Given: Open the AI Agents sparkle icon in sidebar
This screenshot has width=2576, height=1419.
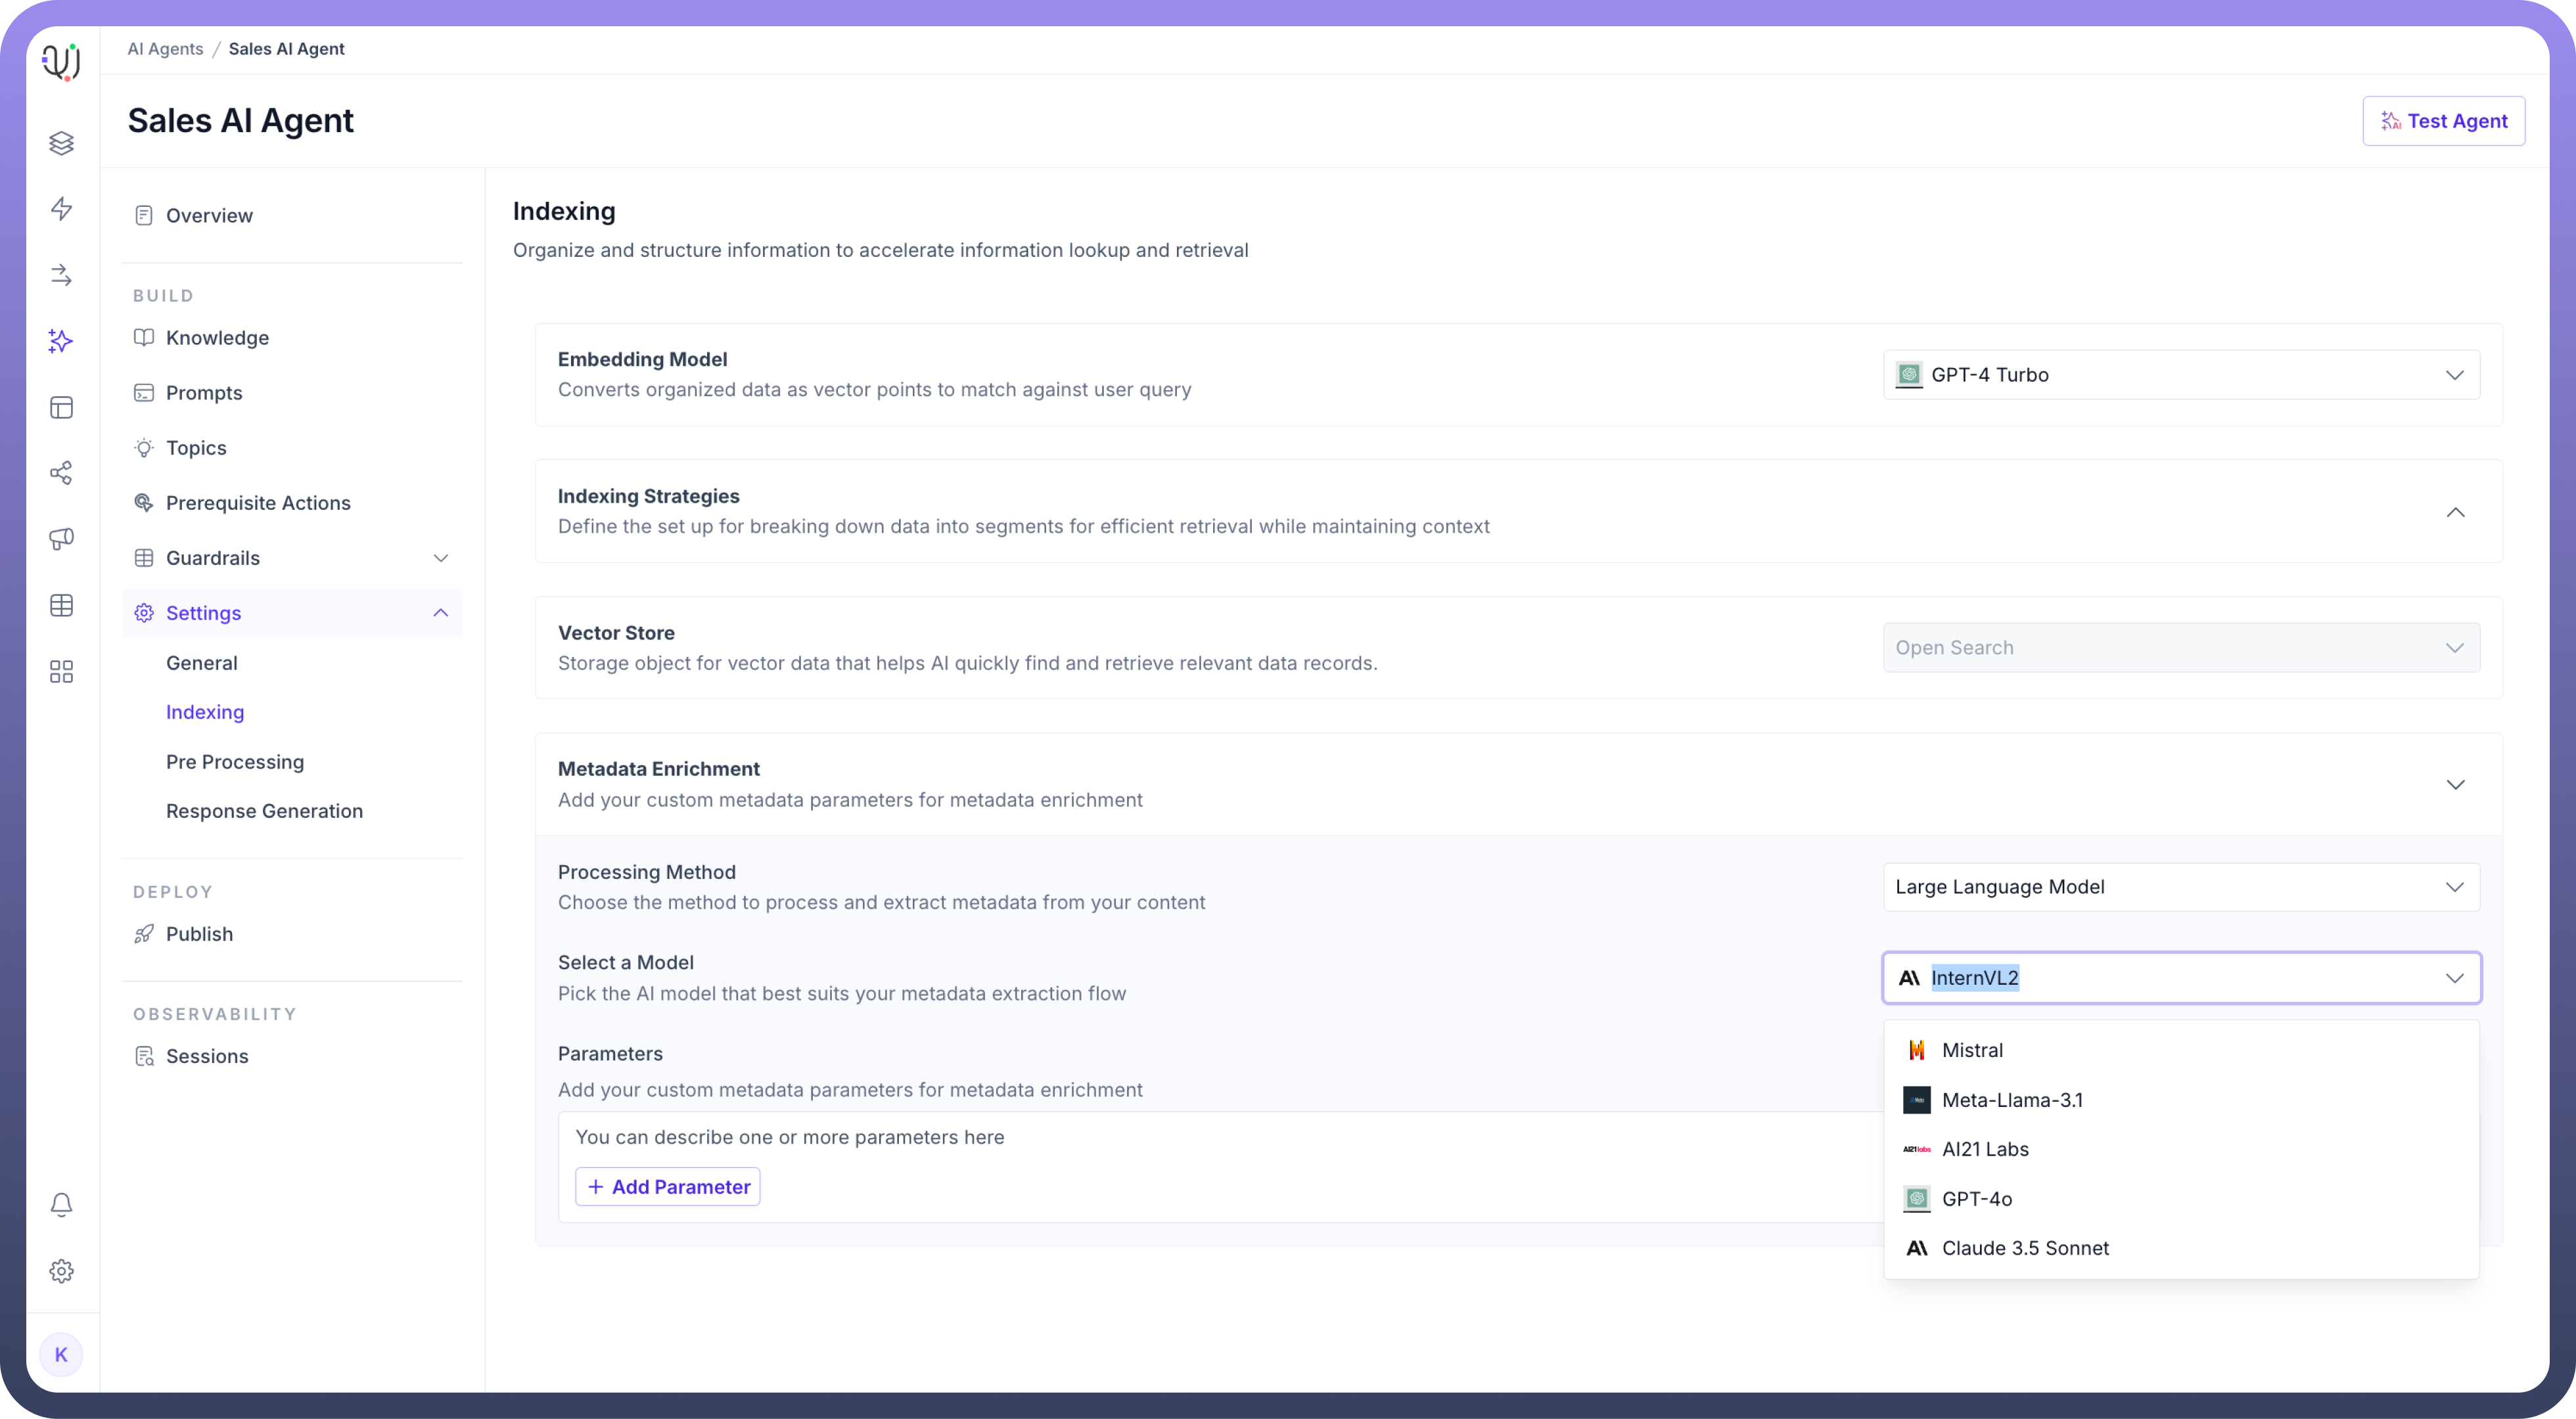Looking at the screenshot, I should click(x=61, y=341).
